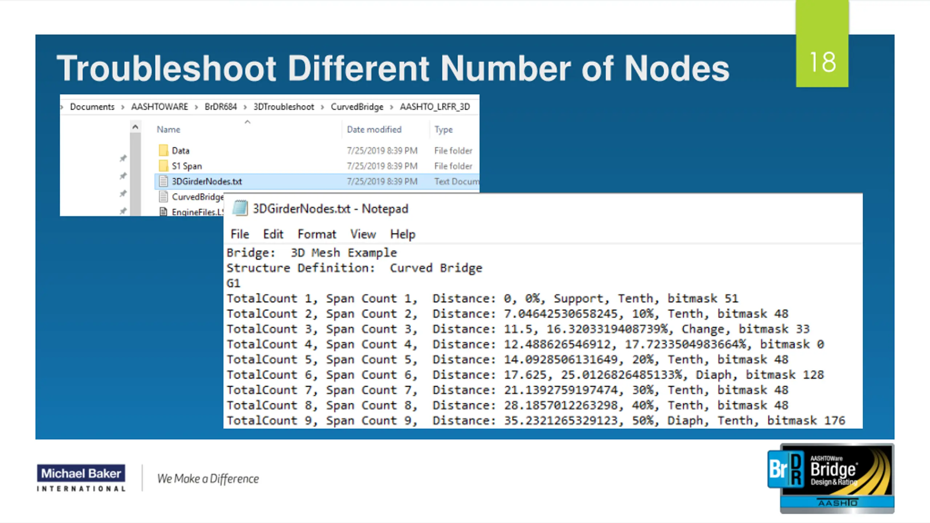Image resolution: width=930 pixels, height=523 pixels.
Task: Go to CurvedBridge in the breadcrumb path
Action: coord(357,107)
